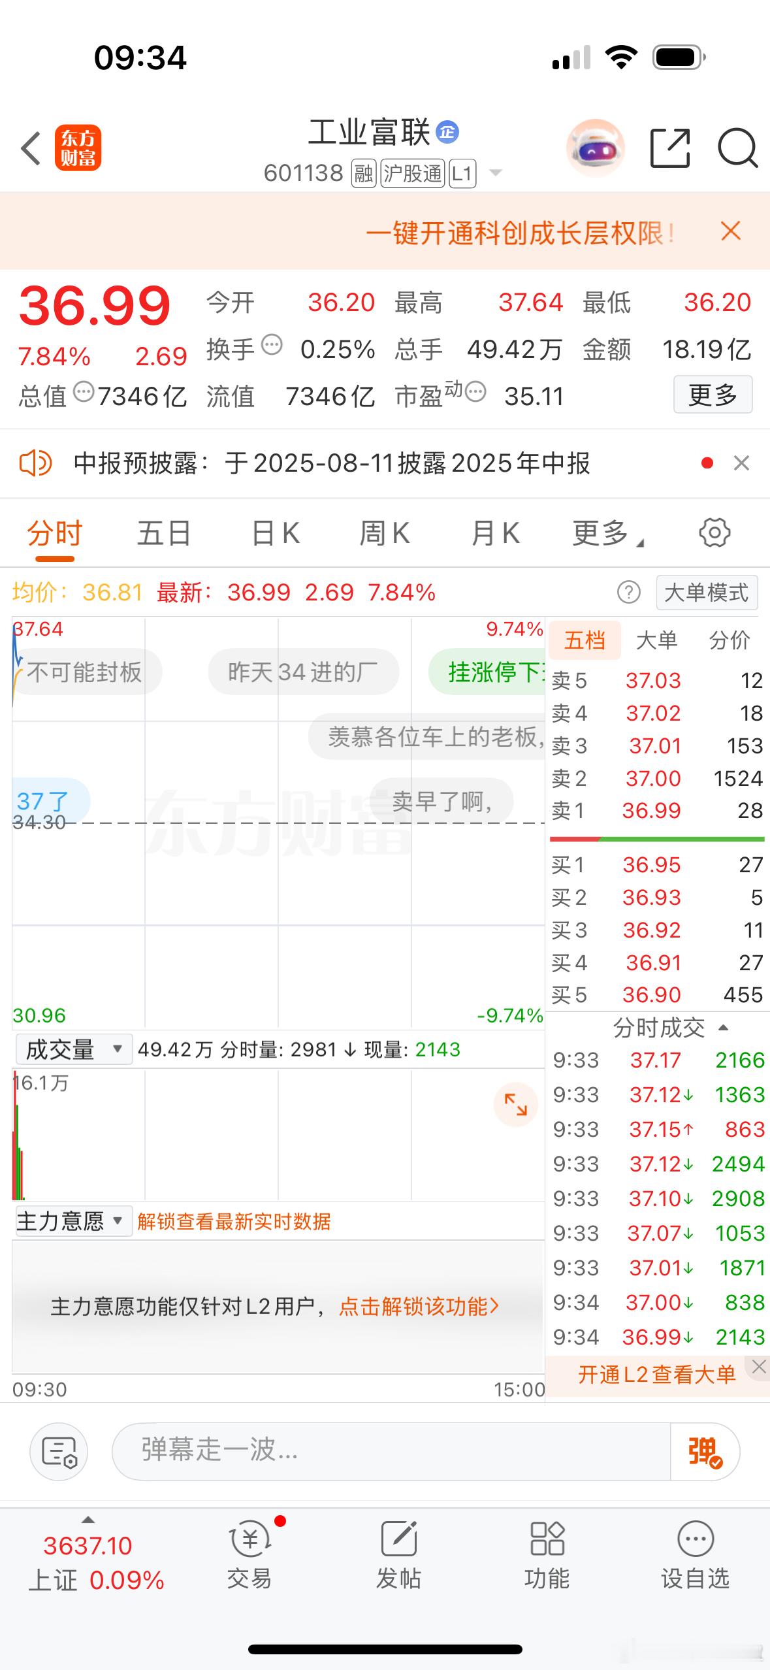Open the 功能 functions icon

pyautogui.click(x=547, y=1556)
